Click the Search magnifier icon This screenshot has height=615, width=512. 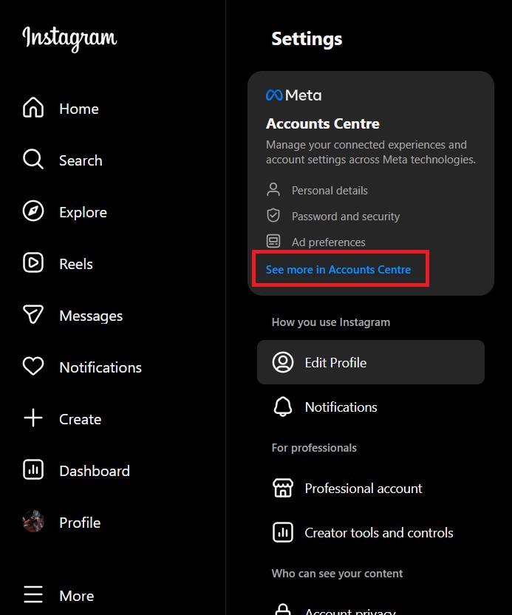33,159
